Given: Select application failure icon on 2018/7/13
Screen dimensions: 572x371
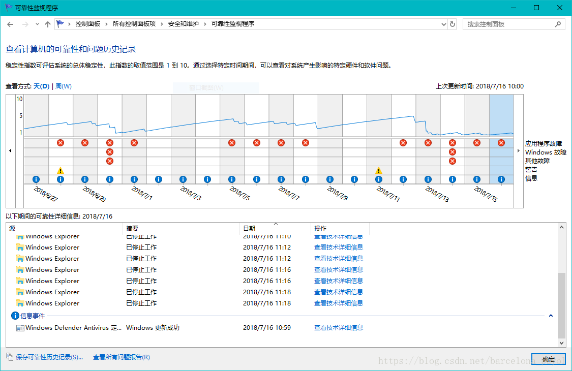Looking at the screenshot, I should pos(428,143).
